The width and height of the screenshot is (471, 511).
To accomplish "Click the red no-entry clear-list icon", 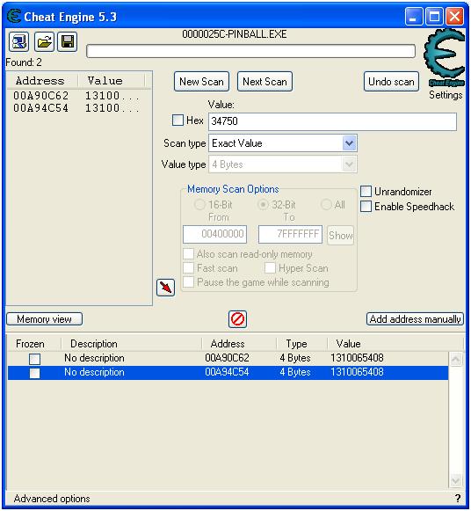I will [x=237, y=319].
